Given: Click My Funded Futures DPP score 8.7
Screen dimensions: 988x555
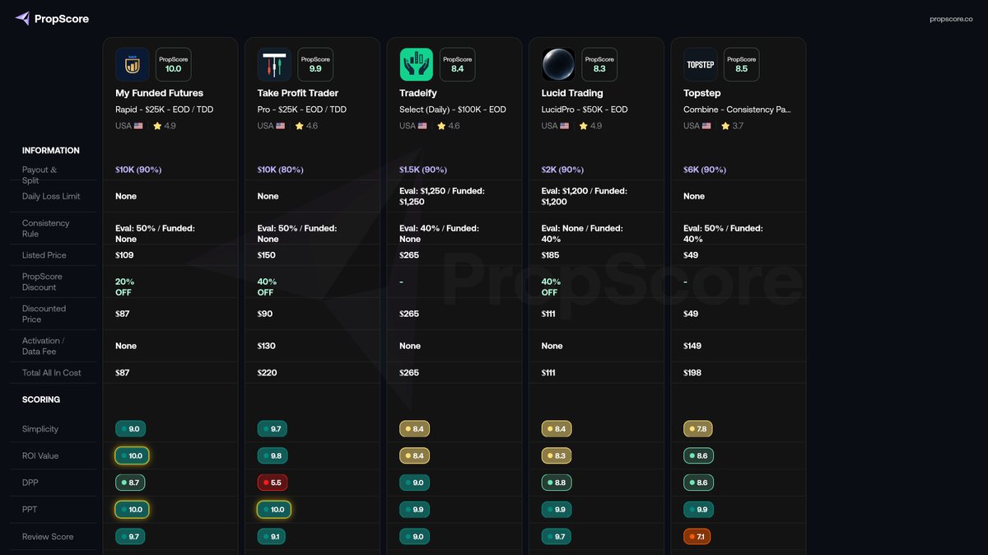Looking at the screenshot, I should (131, 483).
